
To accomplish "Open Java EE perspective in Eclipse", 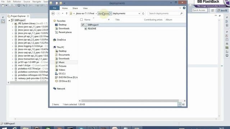I will click(x=222, y=10).
